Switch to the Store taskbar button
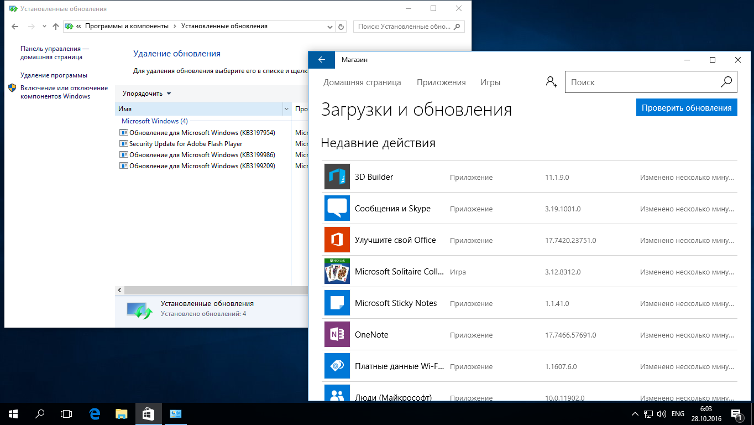This screenshot has height=425, width=754. pos(148,413)
